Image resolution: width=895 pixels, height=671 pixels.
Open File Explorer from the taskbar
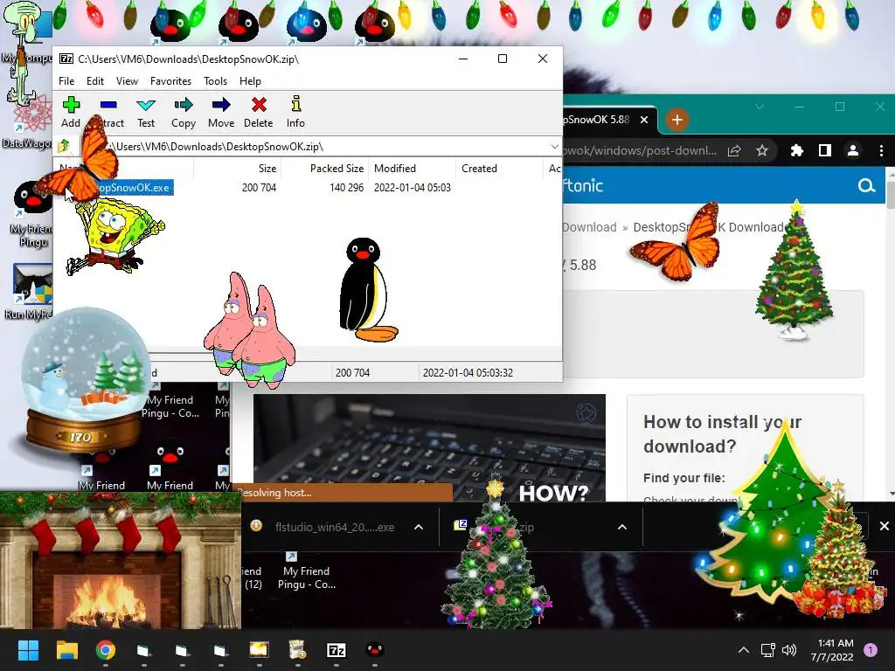click(66, 650)
